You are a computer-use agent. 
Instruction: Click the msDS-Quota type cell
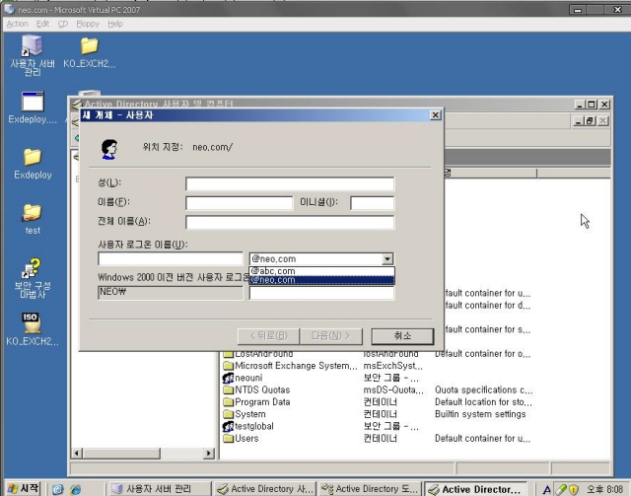[x=393, y=390]
